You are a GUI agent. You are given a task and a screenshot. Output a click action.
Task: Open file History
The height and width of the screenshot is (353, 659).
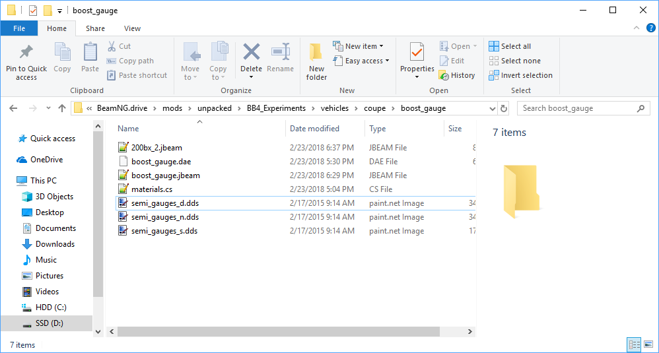tap(457, 76)
